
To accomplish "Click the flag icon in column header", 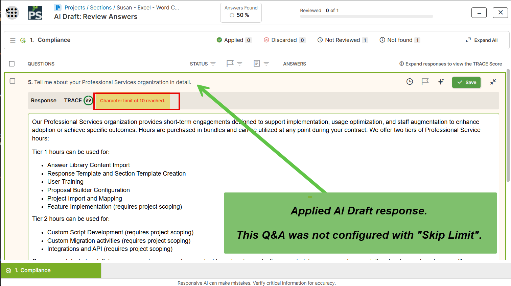I will [x=230, y=63].
